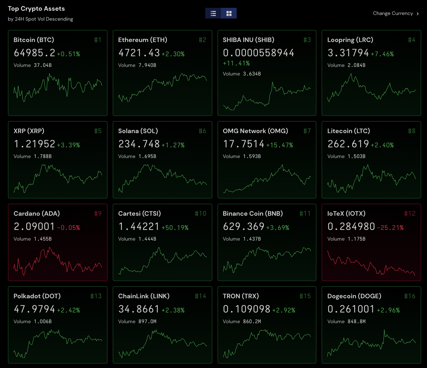Click IoTeX (IOTX) title
The height and width of the screenshot is (368, 427).
point(346,214)
